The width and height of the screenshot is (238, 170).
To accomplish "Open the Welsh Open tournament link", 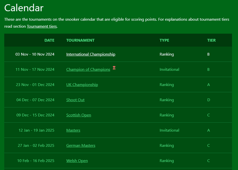I will (x=77, y=161).
